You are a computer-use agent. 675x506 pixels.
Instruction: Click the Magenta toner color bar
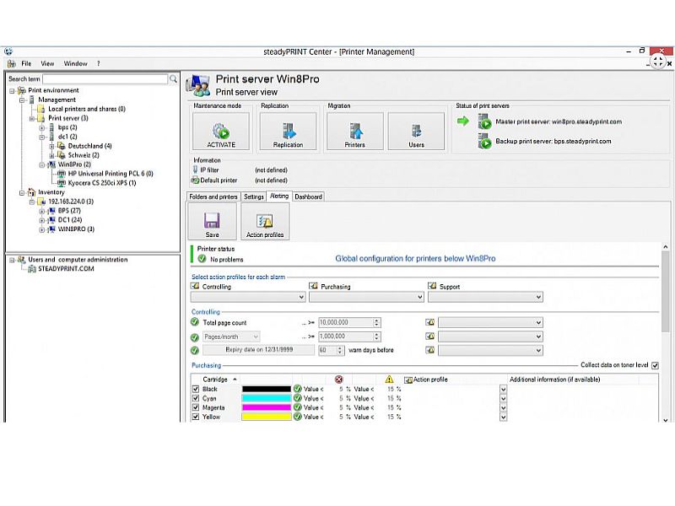(267, 407)
